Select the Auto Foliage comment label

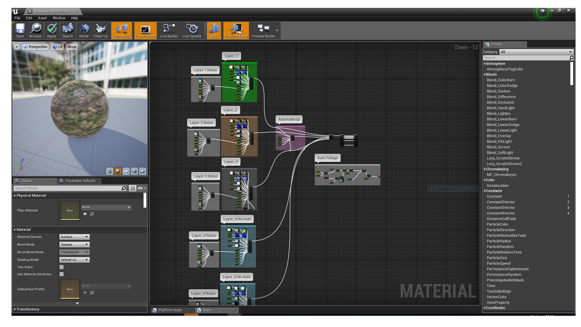[327, 158]
